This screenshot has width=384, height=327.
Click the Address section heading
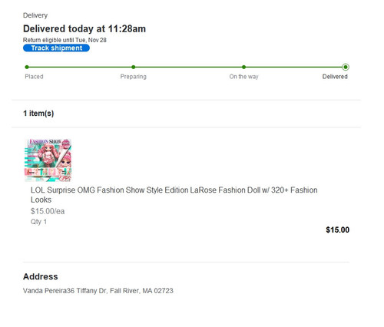[x=41, y=276]
